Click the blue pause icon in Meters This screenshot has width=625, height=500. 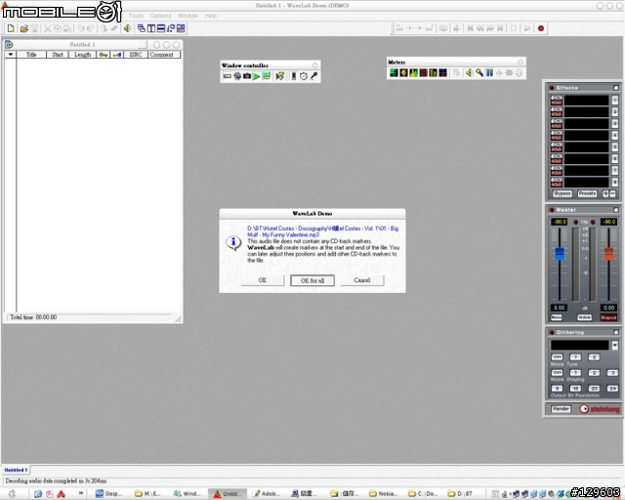489,72
